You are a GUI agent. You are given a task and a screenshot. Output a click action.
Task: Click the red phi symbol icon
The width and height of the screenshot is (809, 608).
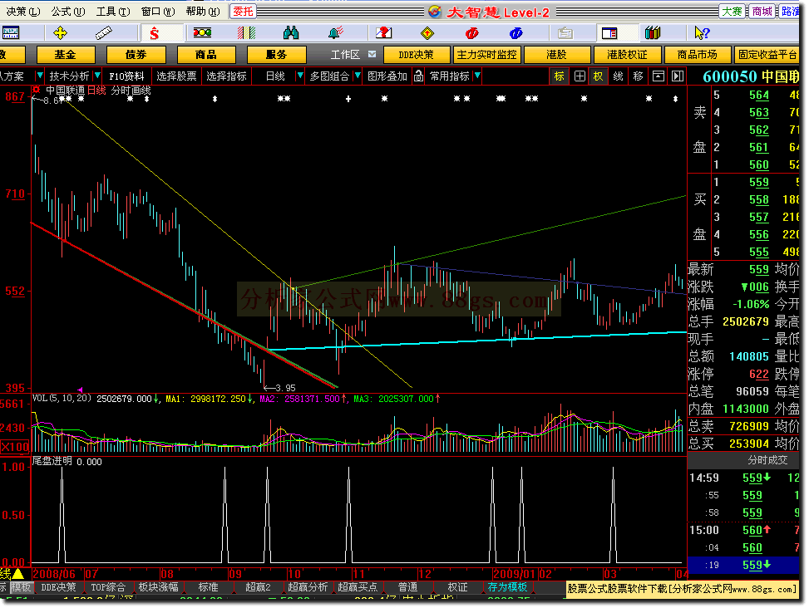[x=471, y=33]
